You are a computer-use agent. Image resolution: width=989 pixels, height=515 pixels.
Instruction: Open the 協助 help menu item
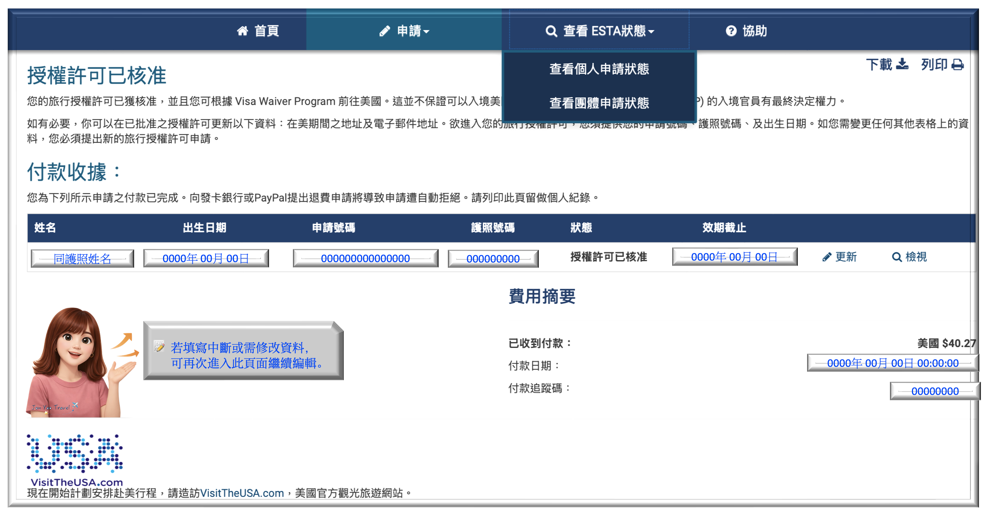pos(755,31)
